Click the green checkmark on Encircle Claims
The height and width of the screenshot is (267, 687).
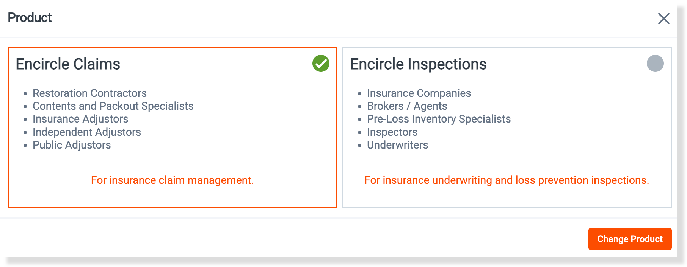tap(321, 63)
